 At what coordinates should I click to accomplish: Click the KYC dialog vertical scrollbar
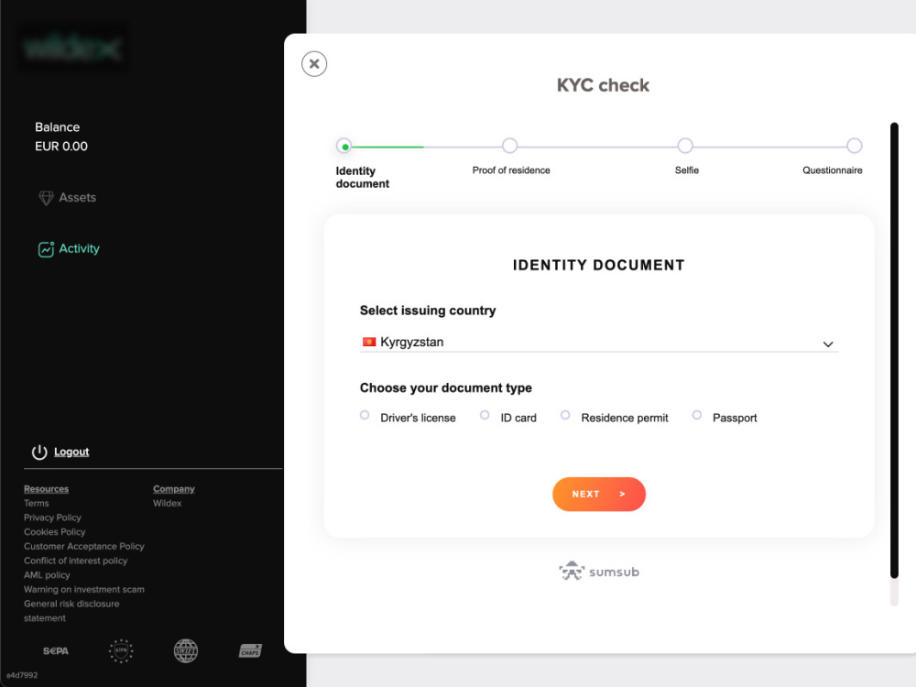pyautogui.click(x=894, y=351)
